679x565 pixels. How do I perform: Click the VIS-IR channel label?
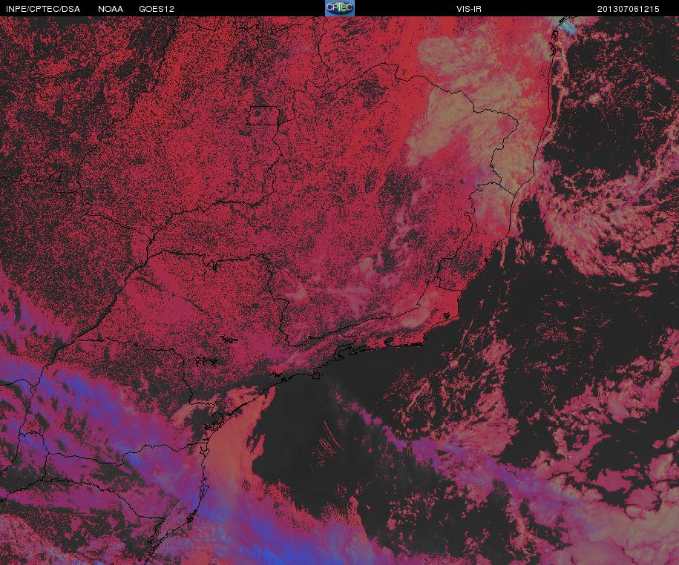coord(469,9)
